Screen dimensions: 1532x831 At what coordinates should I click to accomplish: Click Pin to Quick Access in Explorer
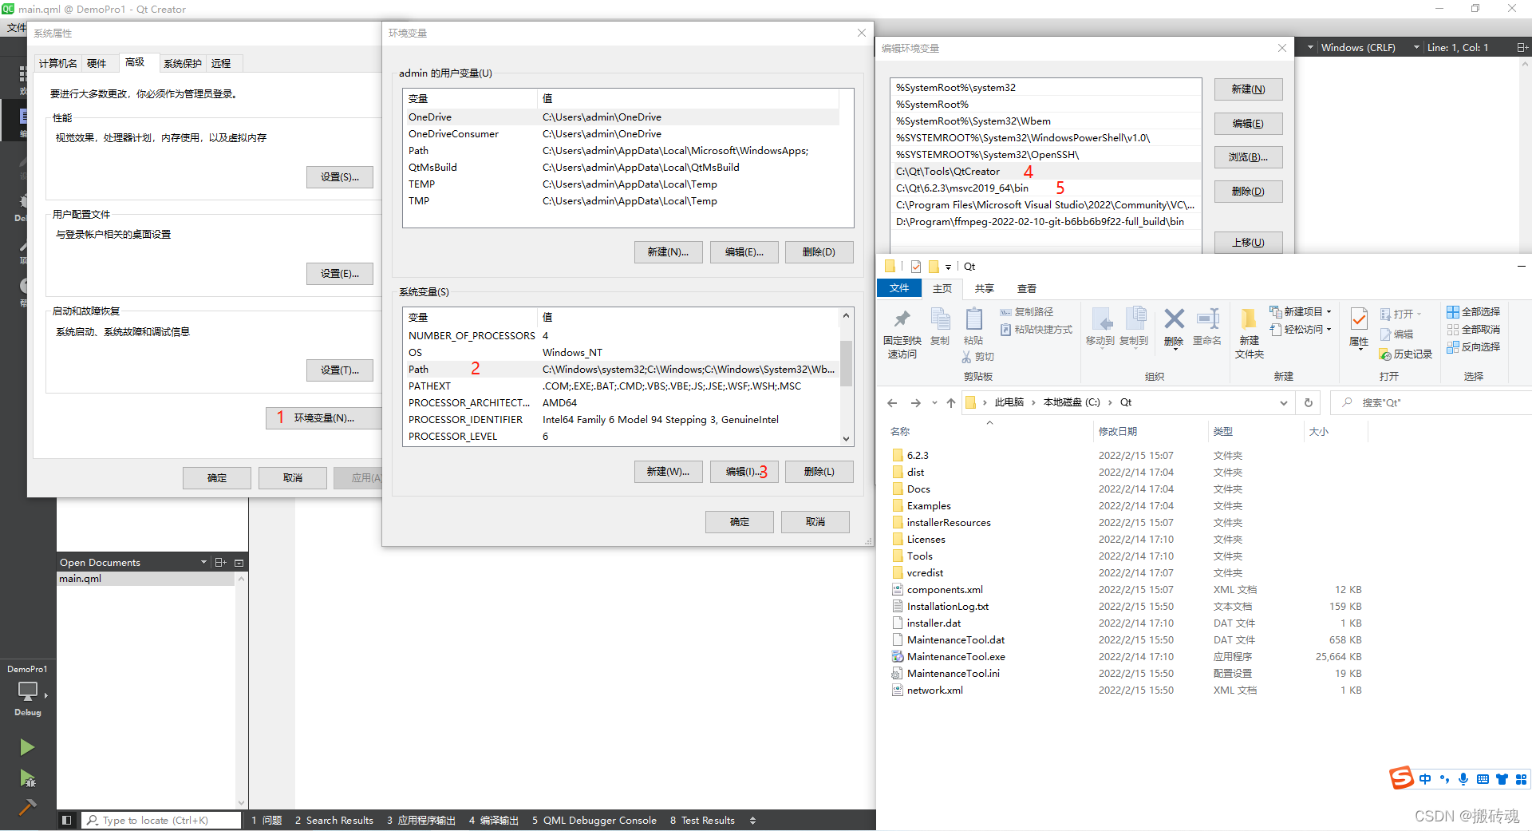(x=902, y=333)
